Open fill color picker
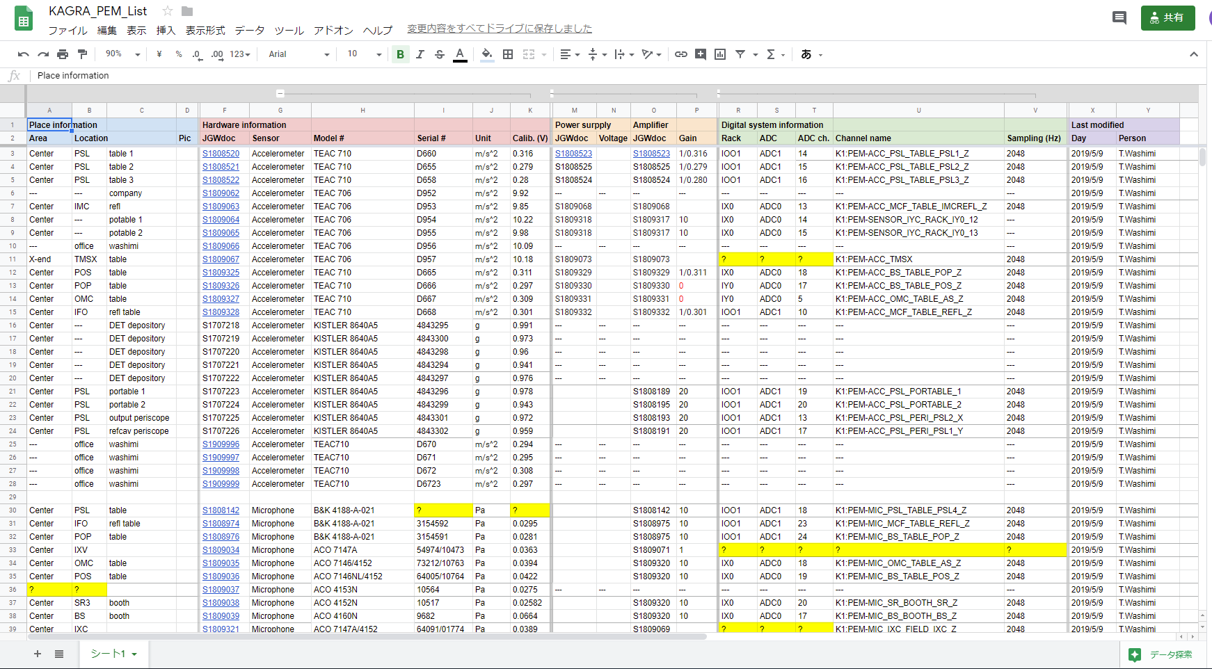 point(487,54)
